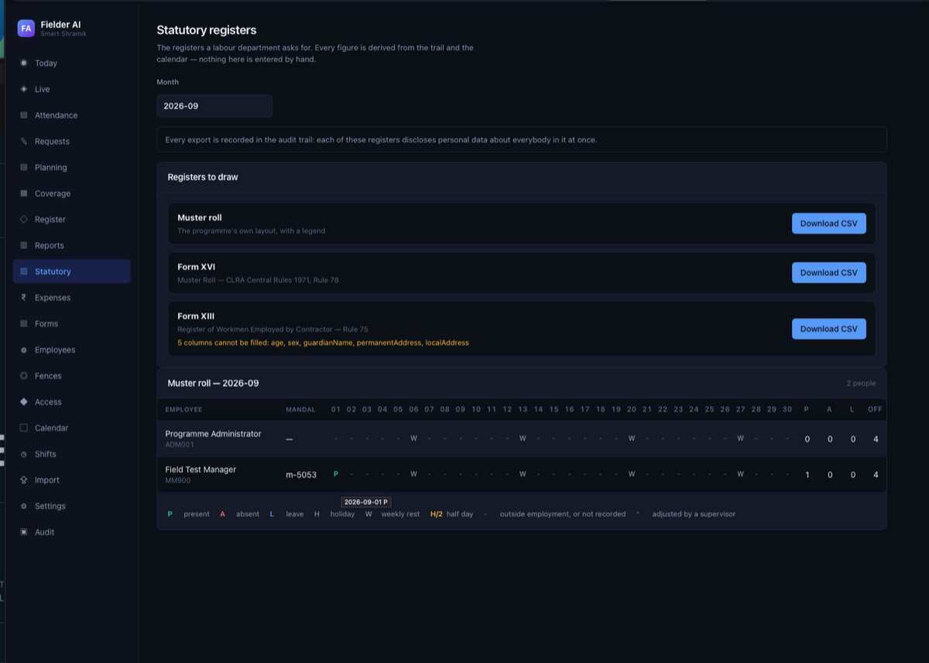Screen dimensions: 929x663
Task: Click the '2 people' count label
Action: 861,384
